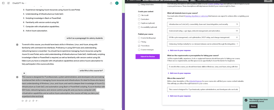Select the Curriculum radio option

[x=139, y=19]
